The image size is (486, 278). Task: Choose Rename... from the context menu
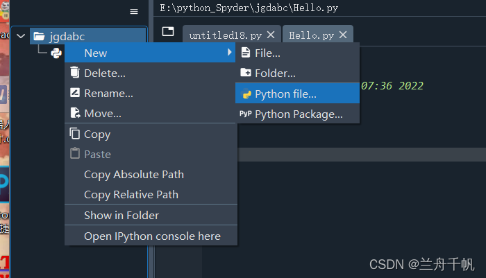coord(108,93)
